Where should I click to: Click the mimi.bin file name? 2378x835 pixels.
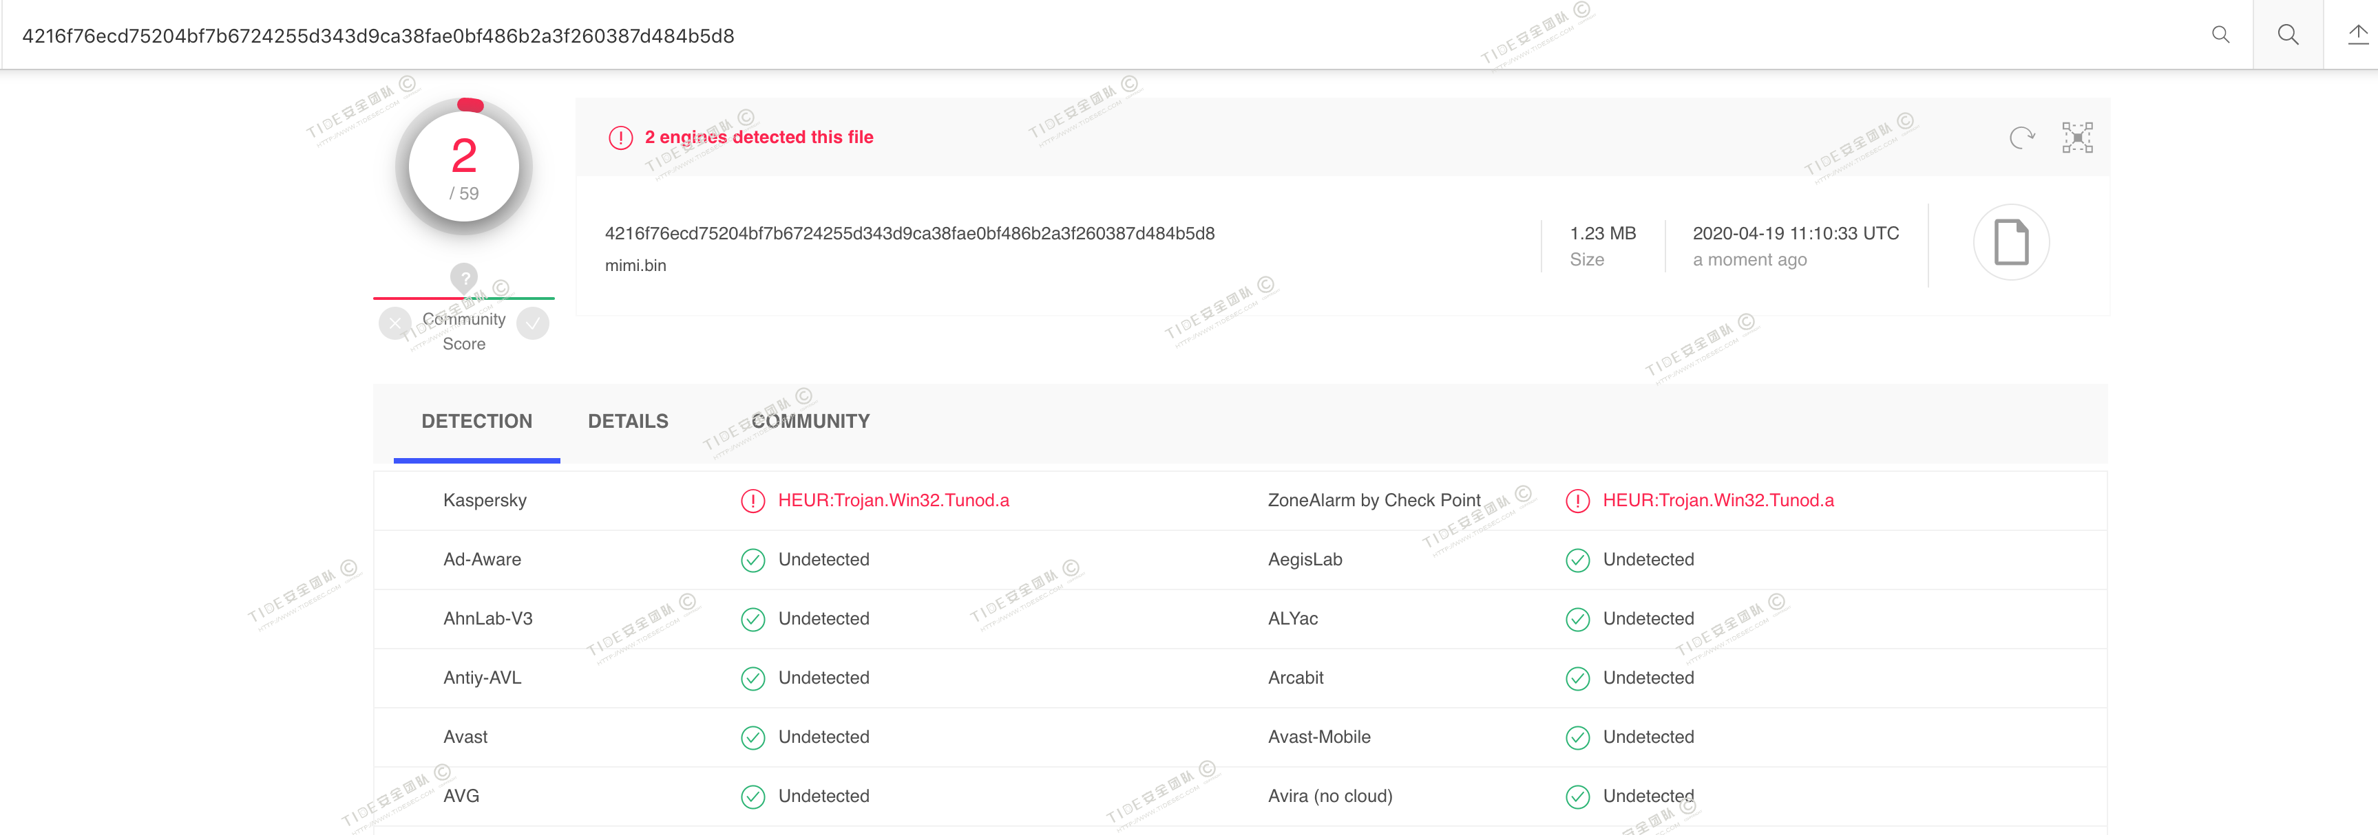635,265
